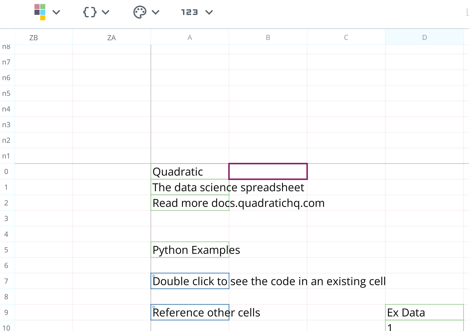
Task: Select the column A header
Action: pos(190,38)
